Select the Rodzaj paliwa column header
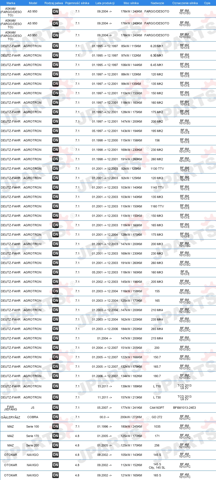 point(54,3)
